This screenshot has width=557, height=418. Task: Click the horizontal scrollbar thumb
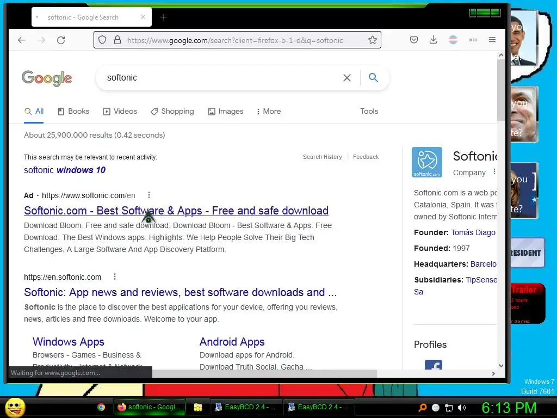pos(265,373)
